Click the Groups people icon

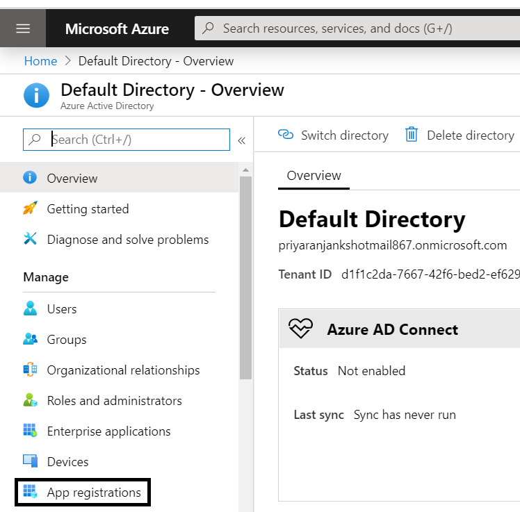click(x=30, y=339)
